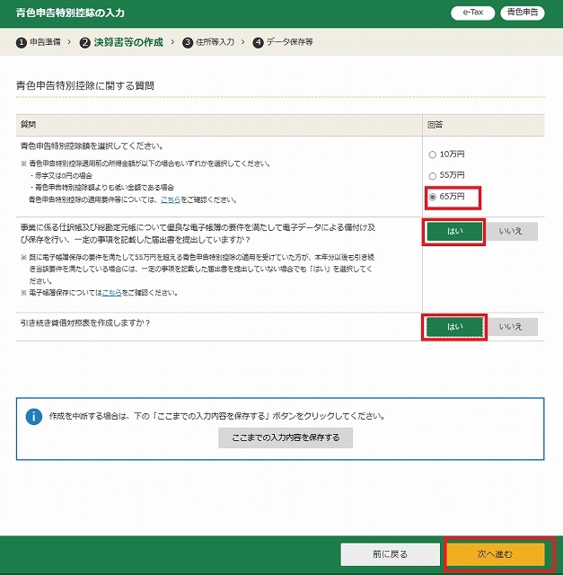Select the 10万円 deduction radio option
The height and width of the screenshot is (575, 563).
click(434, 155)
